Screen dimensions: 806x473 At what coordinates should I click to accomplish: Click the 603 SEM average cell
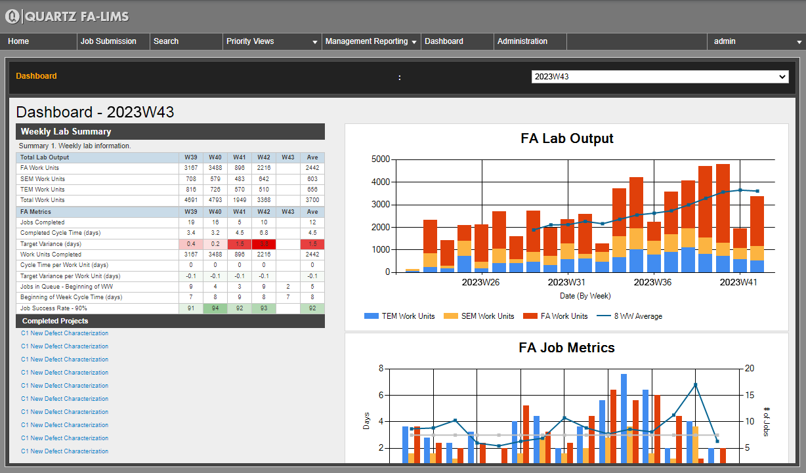[x=312, y=178]
